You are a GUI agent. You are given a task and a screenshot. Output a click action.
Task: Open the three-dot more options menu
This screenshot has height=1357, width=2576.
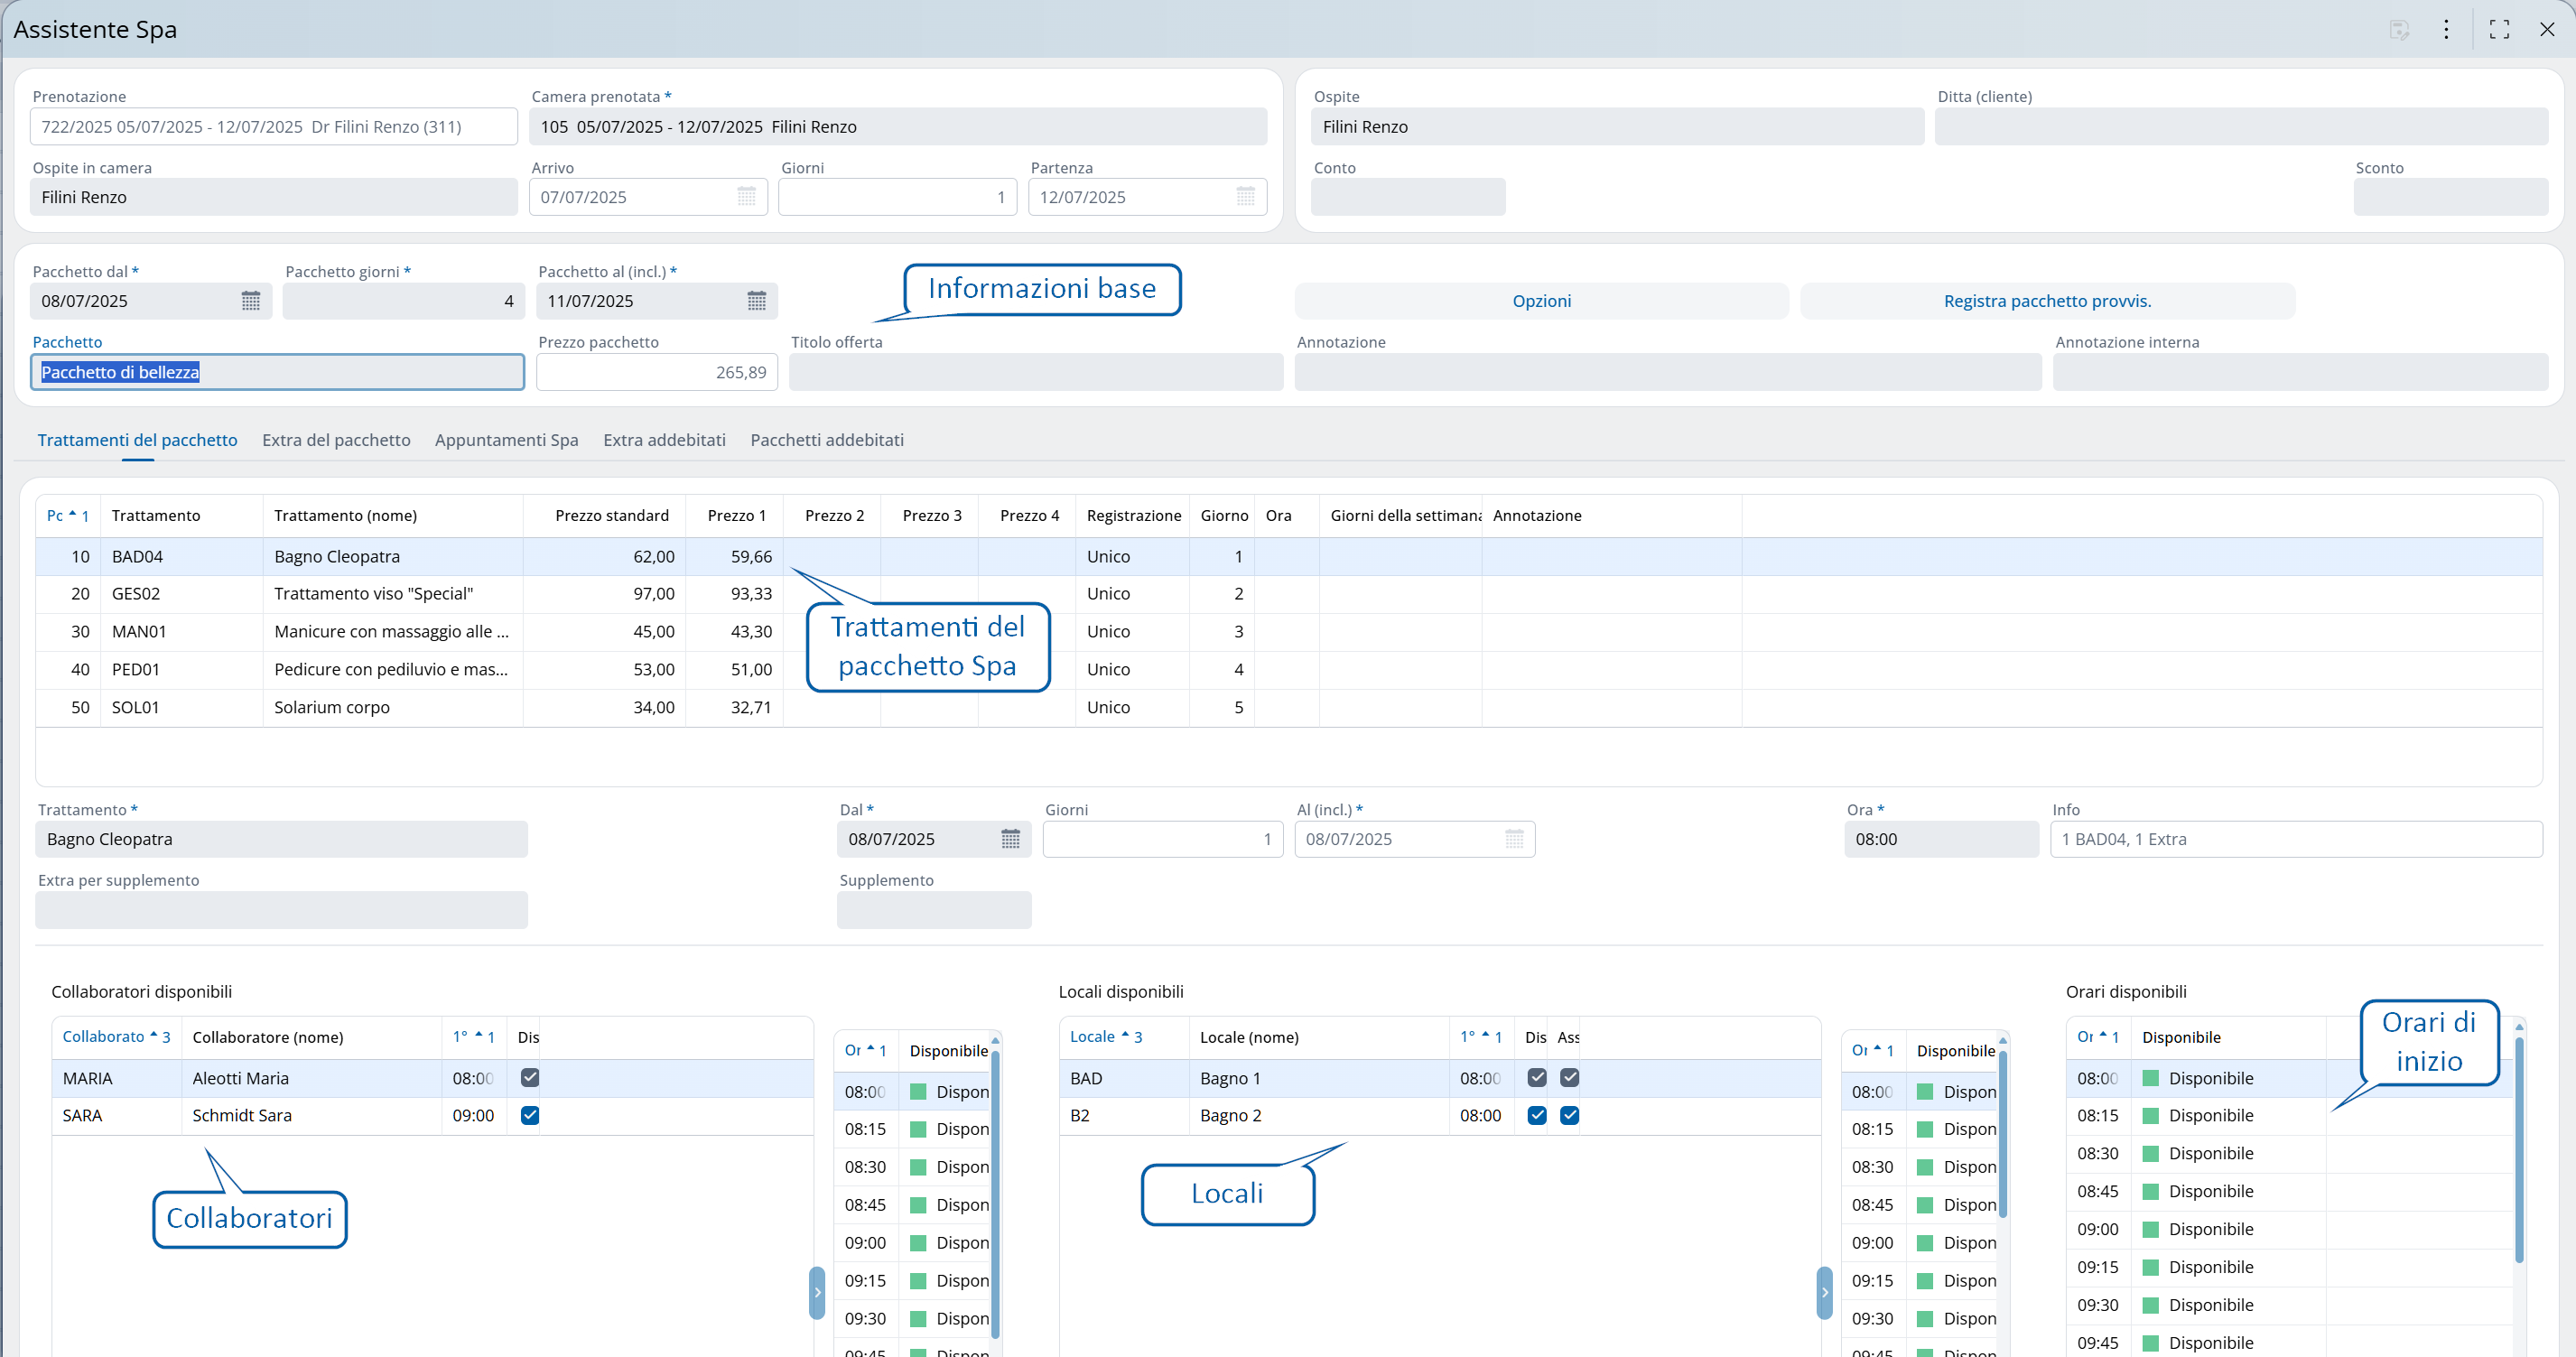click(x=2446, y=29)
